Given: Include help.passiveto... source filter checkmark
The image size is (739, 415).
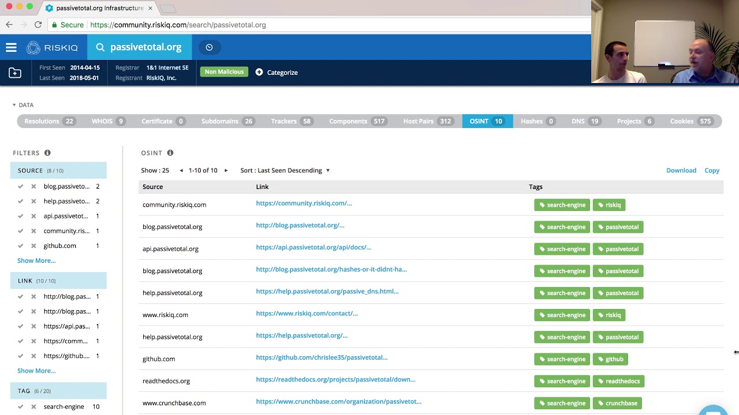Looking at the screenshot, I should pos(20,201).
